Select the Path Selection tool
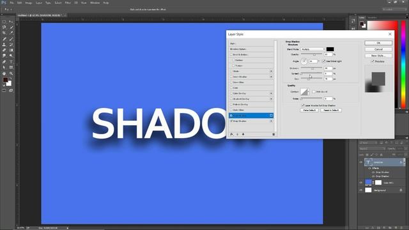Viewport: 409px width, 230px height. click(x=4, y=68)
